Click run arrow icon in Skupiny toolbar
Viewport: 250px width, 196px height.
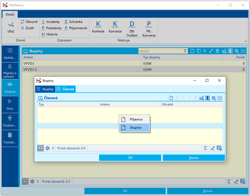[x=205, y=51]
